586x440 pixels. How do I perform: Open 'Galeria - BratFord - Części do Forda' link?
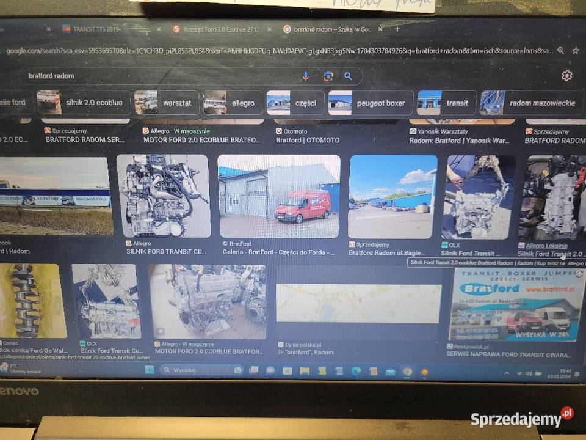278,252
